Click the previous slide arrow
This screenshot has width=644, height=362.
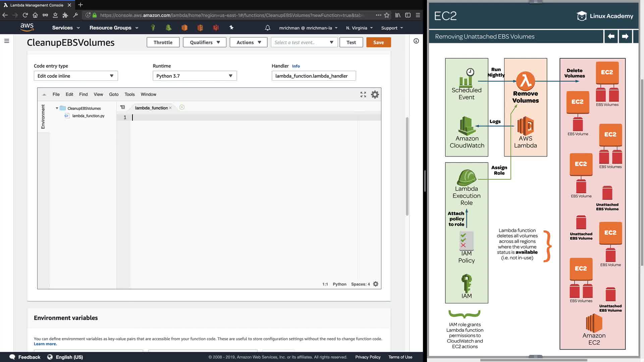point(611,36)
